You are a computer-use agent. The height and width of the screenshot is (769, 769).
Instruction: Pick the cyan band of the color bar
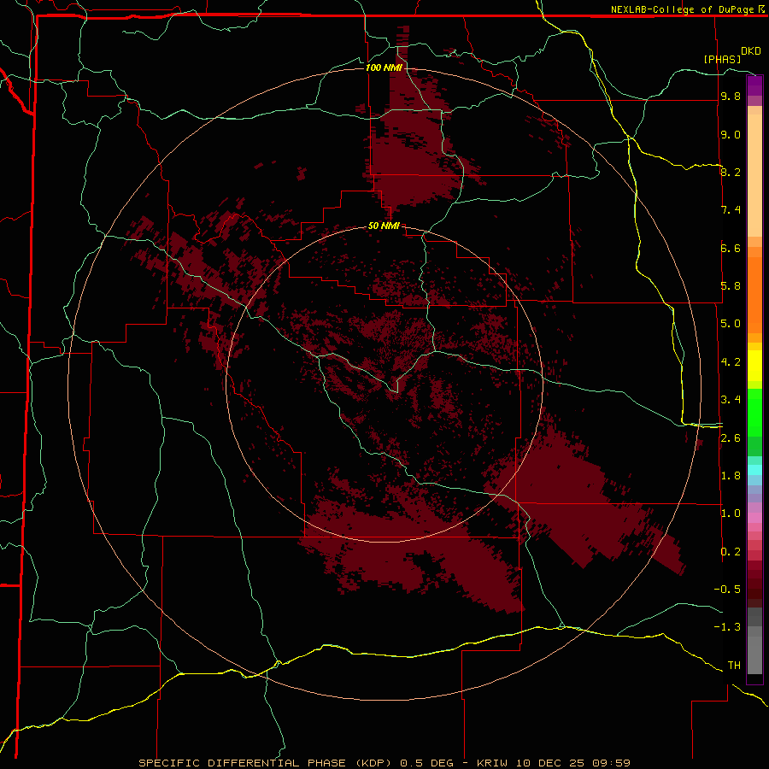[x=754, y=470]
